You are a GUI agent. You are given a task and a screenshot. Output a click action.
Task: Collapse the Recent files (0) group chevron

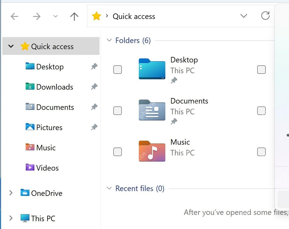pos(109,188)
